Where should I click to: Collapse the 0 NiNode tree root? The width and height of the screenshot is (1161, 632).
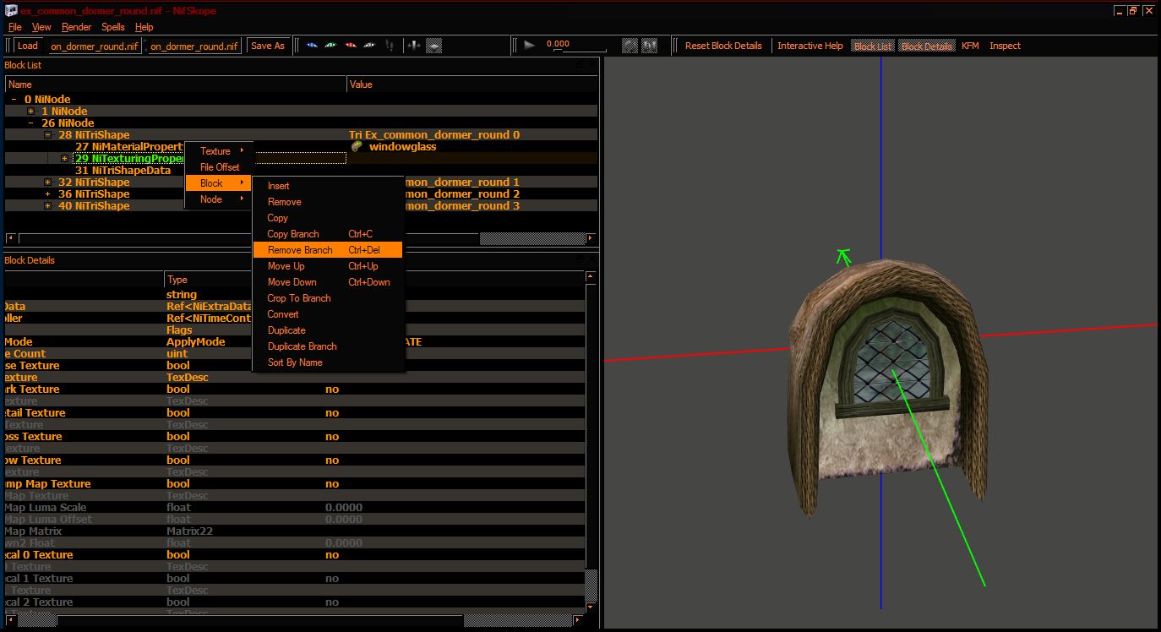14,99
